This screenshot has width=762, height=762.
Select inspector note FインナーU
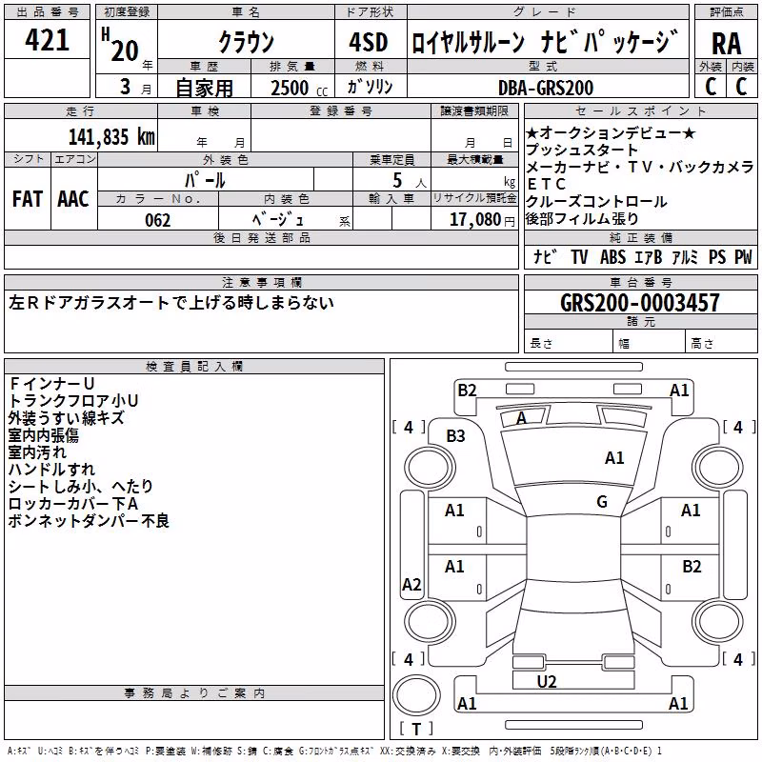[51, 384]
